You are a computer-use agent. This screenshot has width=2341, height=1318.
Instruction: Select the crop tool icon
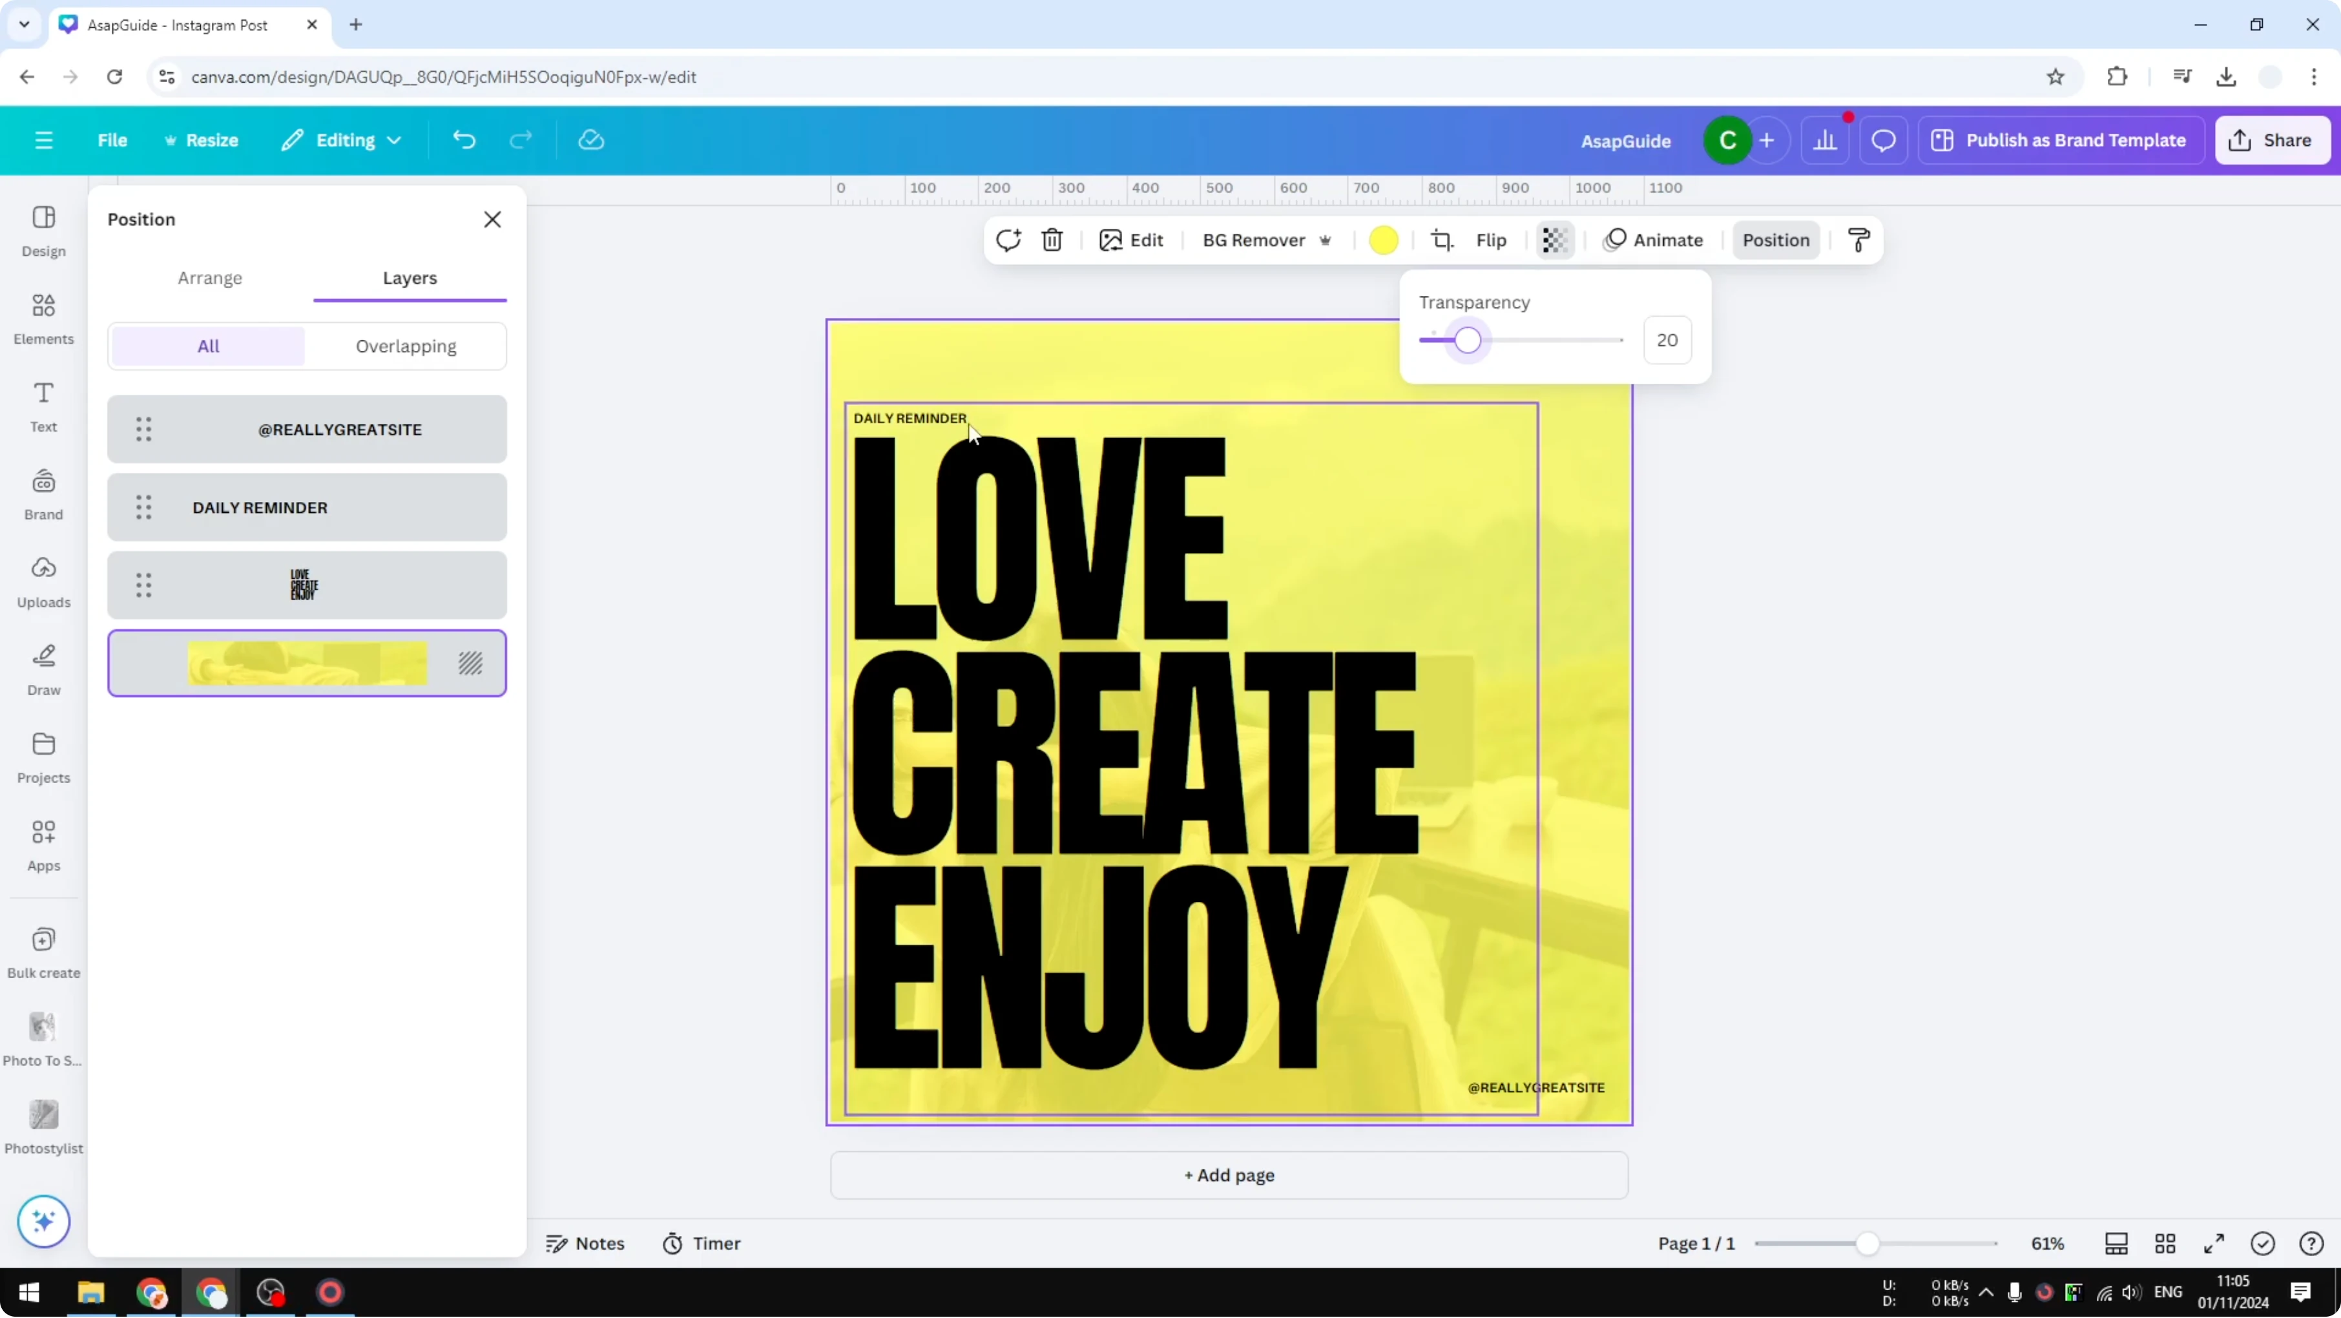coord(1441,240)
